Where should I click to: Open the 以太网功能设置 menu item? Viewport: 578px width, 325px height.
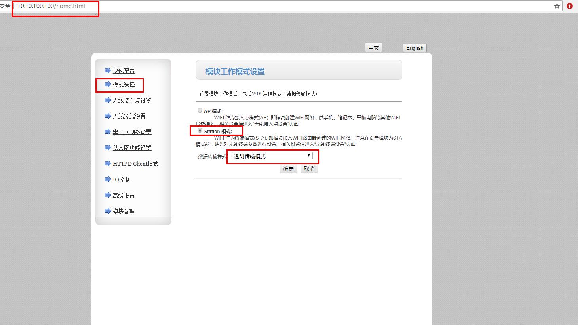[x=132, y=148]
